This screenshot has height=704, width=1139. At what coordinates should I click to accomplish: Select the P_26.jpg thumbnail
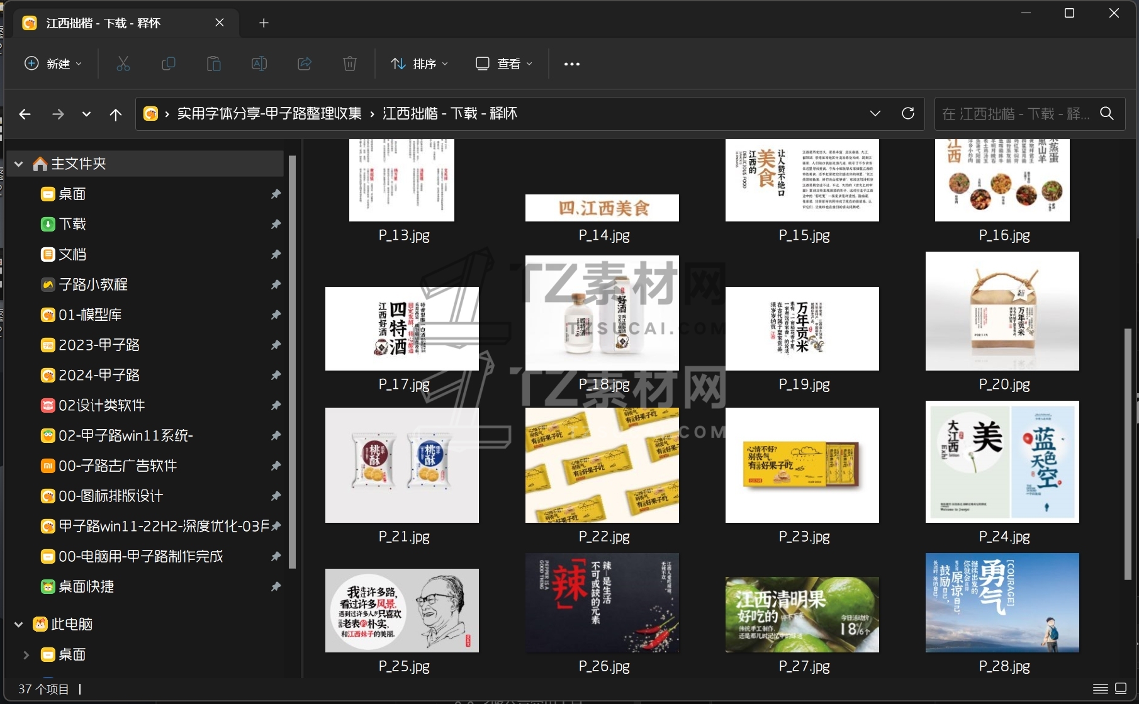click(602, 603)
